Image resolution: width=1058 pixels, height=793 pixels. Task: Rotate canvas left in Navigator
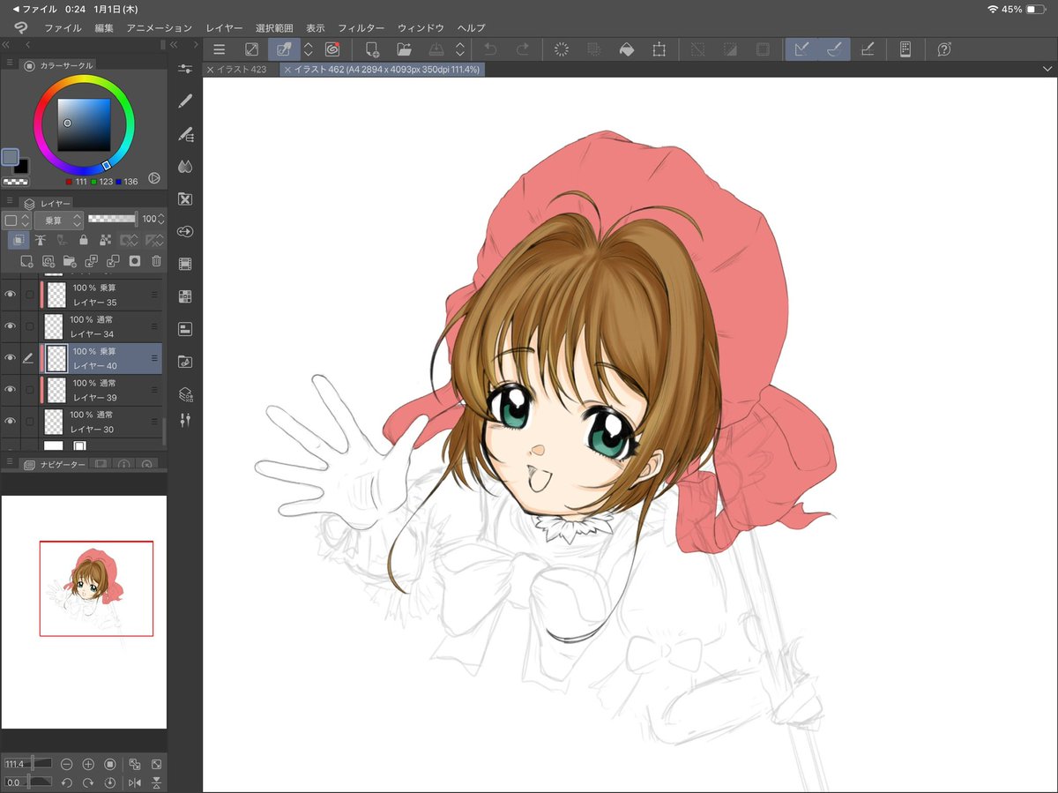pyautogui.click(x=67, y=782)
